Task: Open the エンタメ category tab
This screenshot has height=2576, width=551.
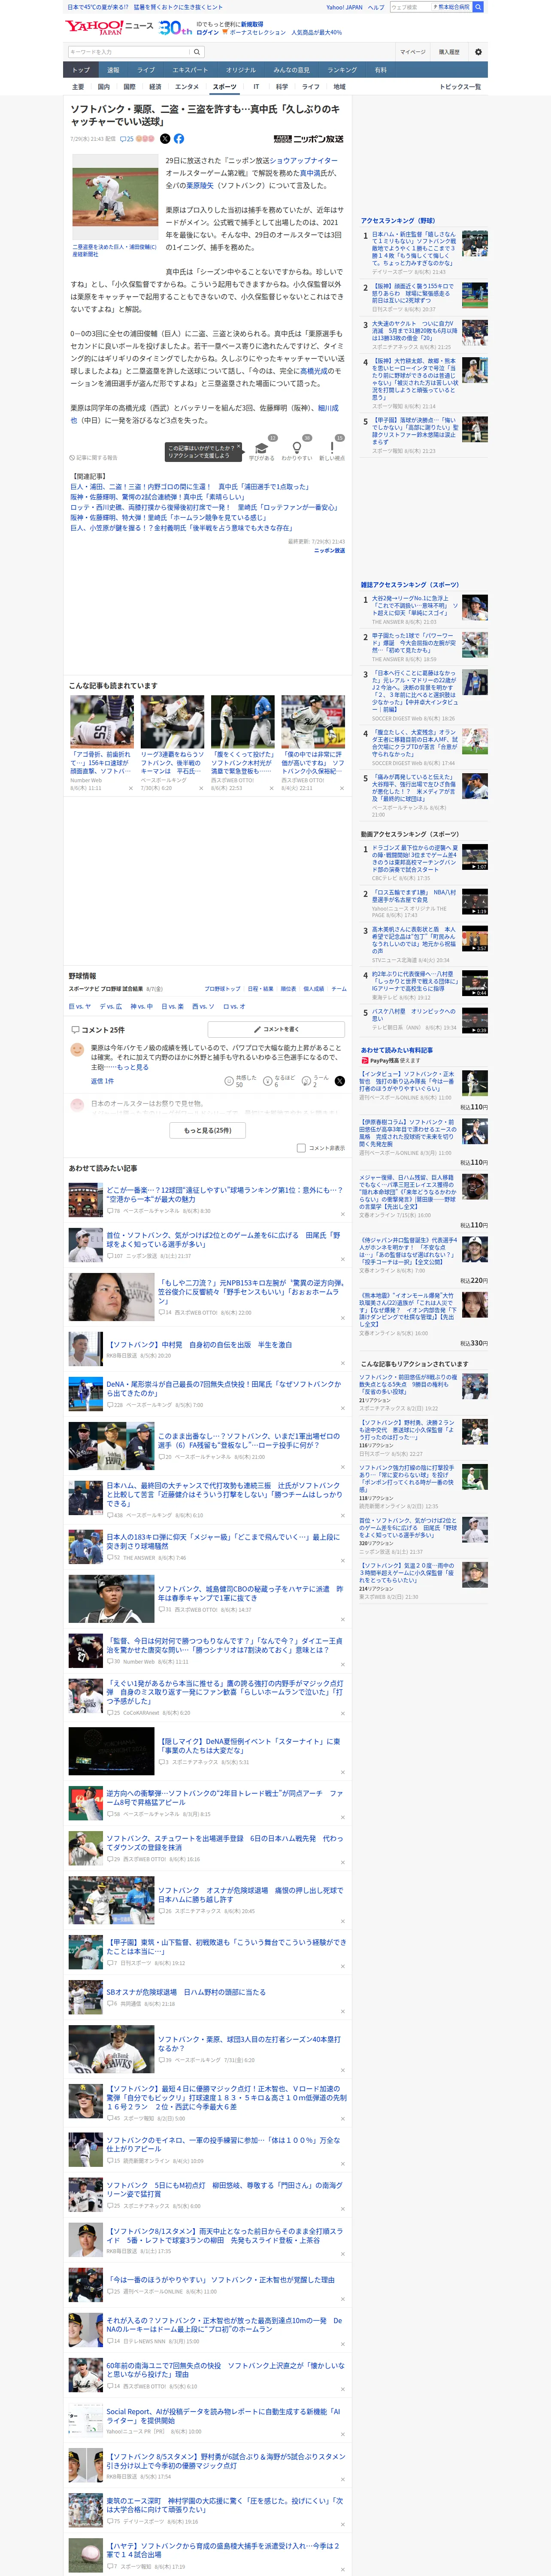Action: coord(187,87)
